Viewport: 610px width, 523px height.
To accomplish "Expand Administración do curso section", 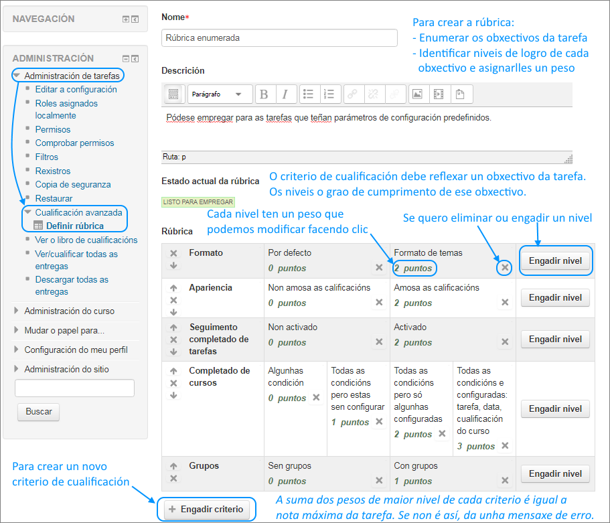I will pos(17,311).
